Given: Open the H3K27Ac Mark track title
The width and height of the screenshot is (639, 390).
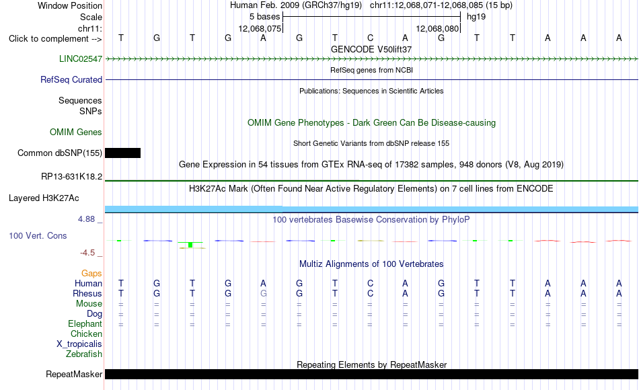Looking at the screenshot, I should point(371,189).
